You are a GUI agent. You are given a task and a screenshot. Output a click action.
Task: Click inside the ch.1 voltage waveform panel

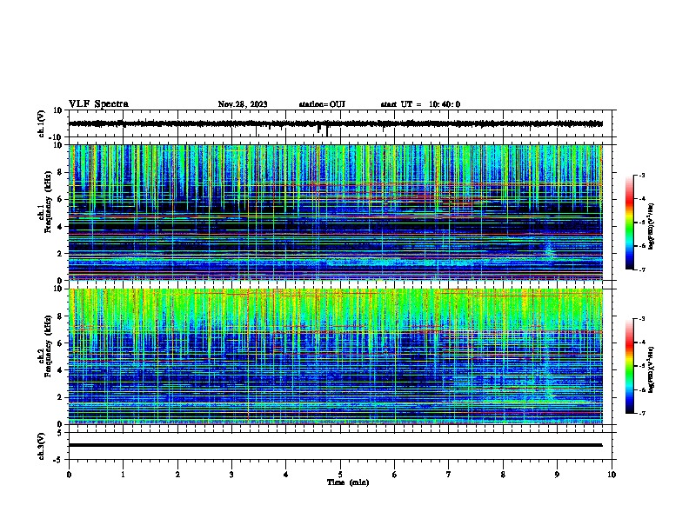[x=340, y=123]
